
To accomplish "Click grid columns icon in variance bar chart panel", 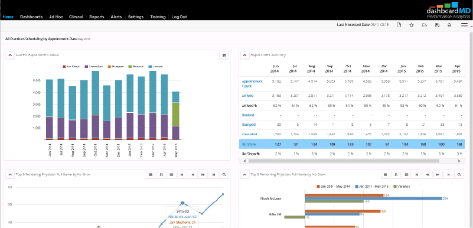I will (406, 175).
